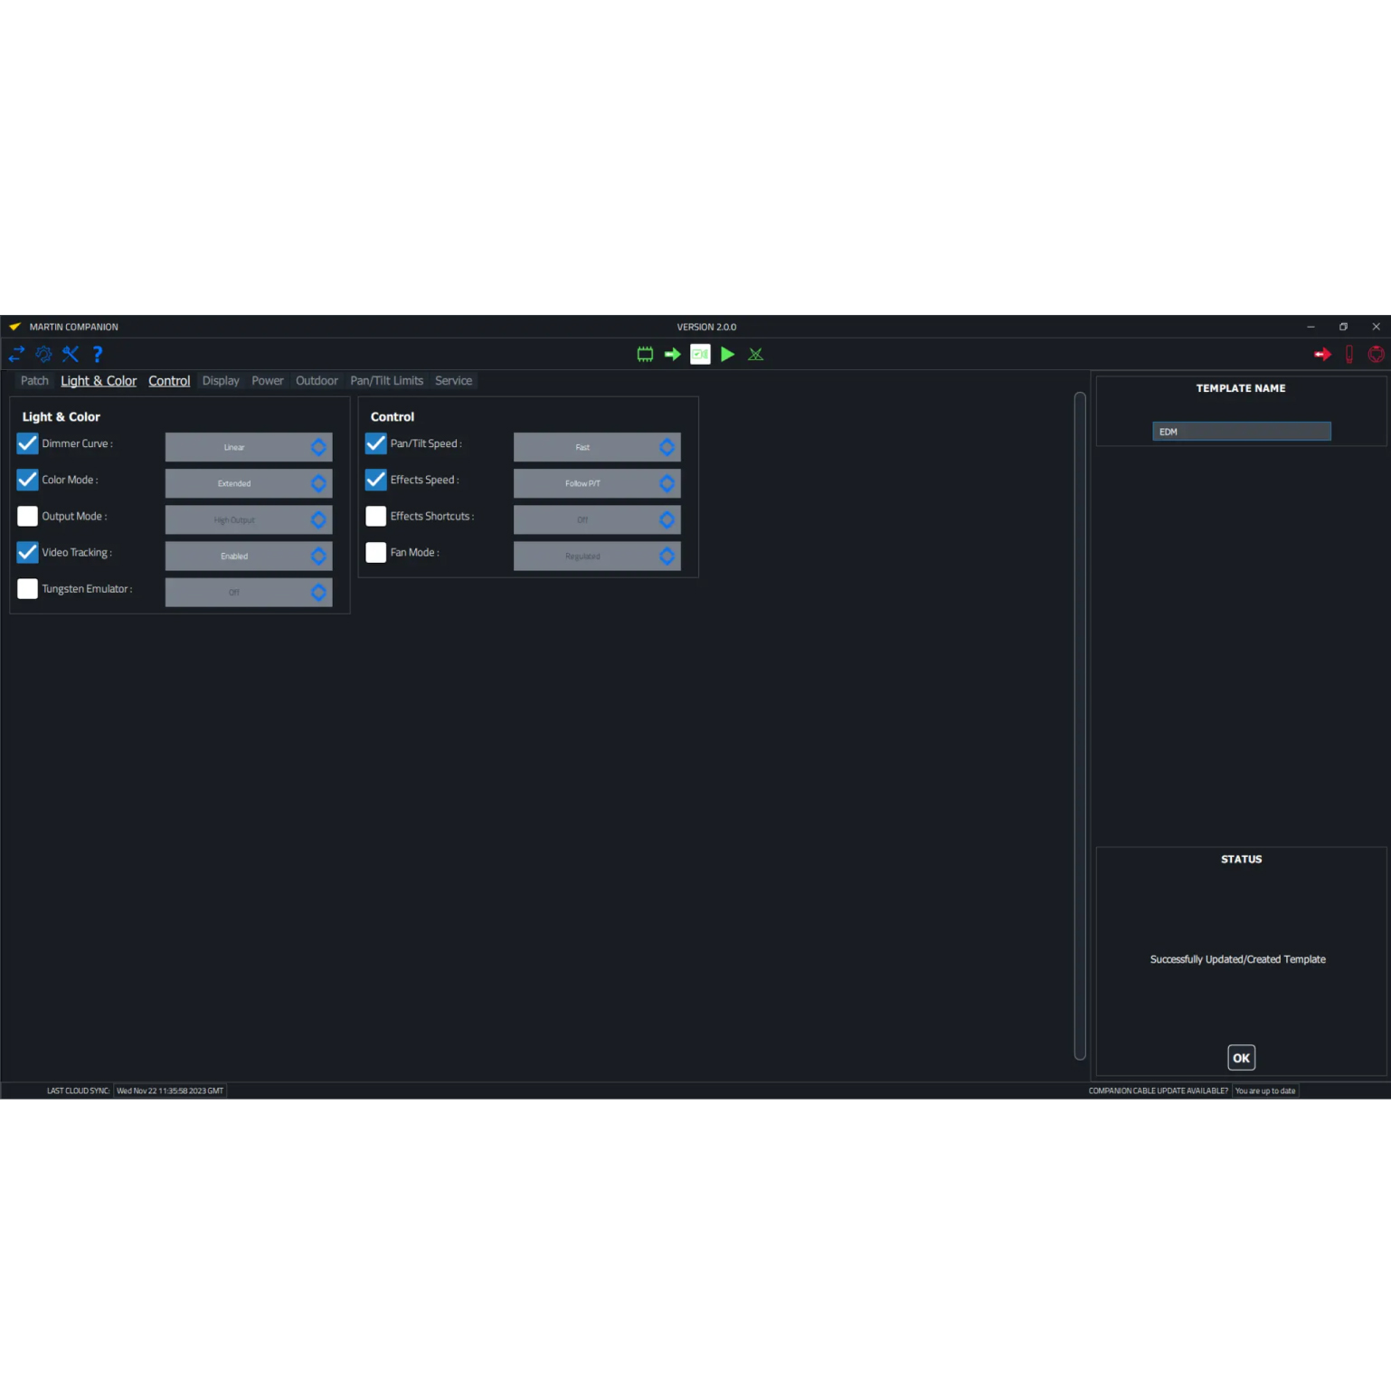Check the Fan Mode checkbox
Screen dimensions: 1391x1390
pos(375,552)
